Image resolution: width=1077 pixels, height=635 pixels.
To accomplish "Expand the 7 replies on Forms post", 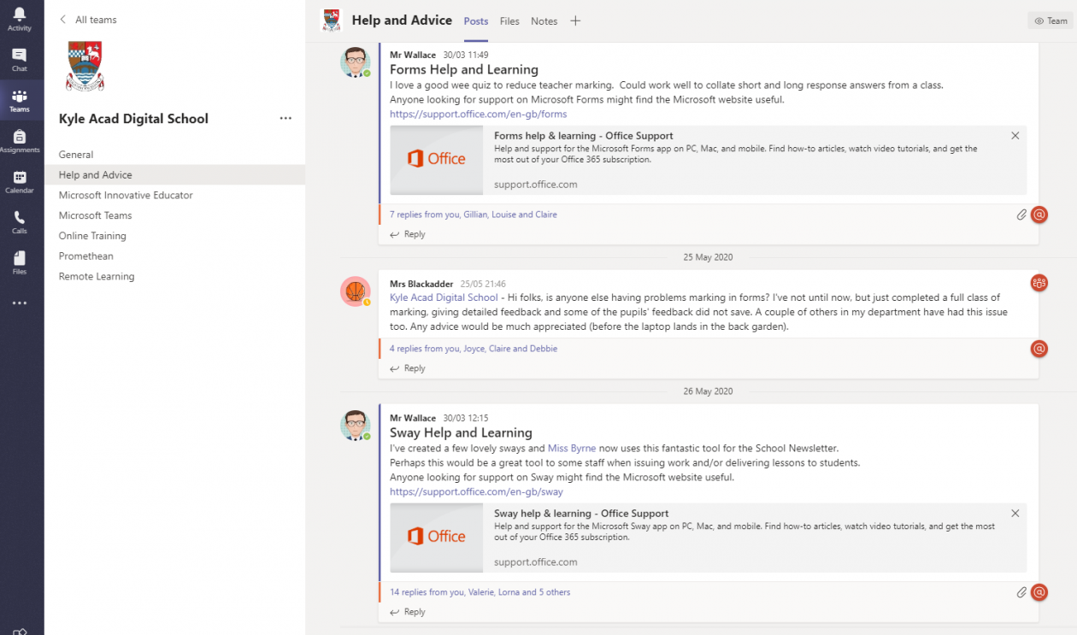I will [474, 215].
